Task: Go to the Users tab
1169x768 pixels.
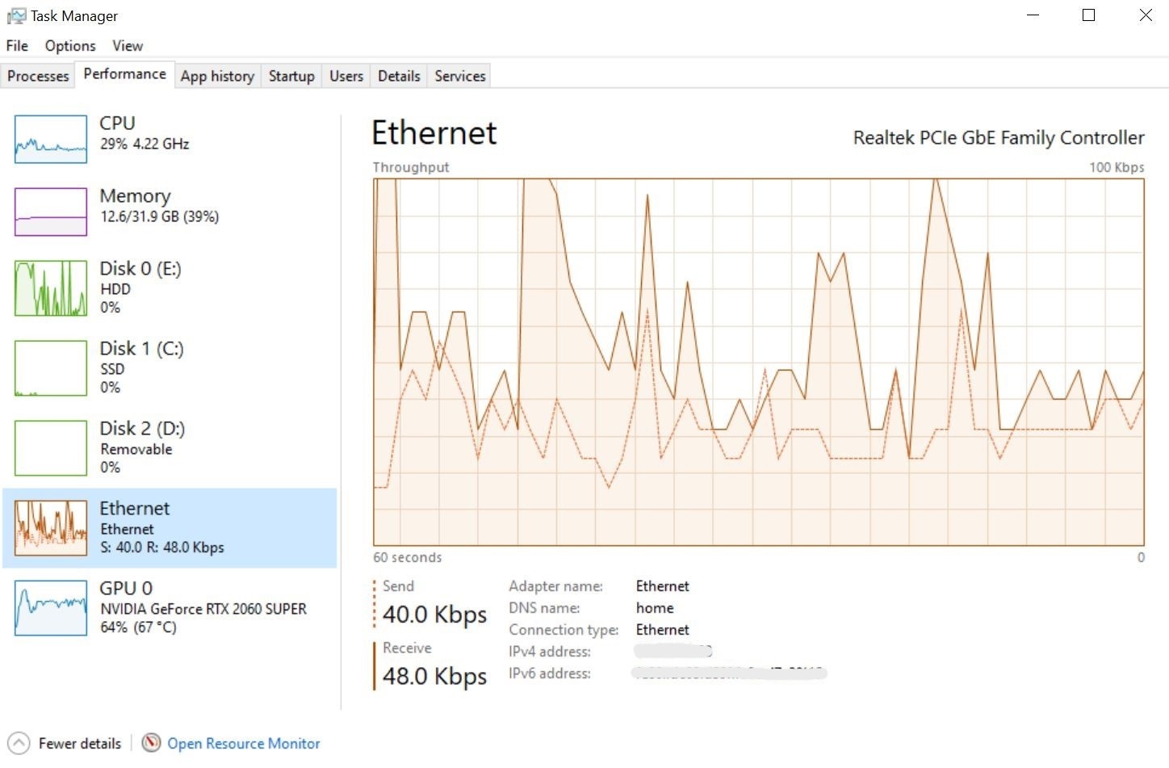Action: coord(346,76)
